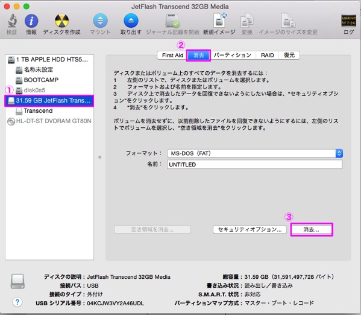
Task: Switch to the First Aid tab
Action: [x=172, y=56]
